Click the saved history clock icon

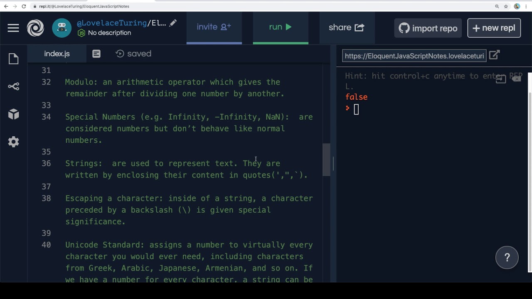pos(120,54)
